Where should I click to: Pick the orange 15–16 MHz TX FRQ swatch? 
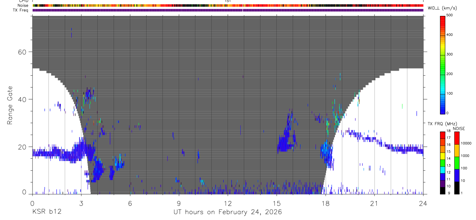point(442,149)
